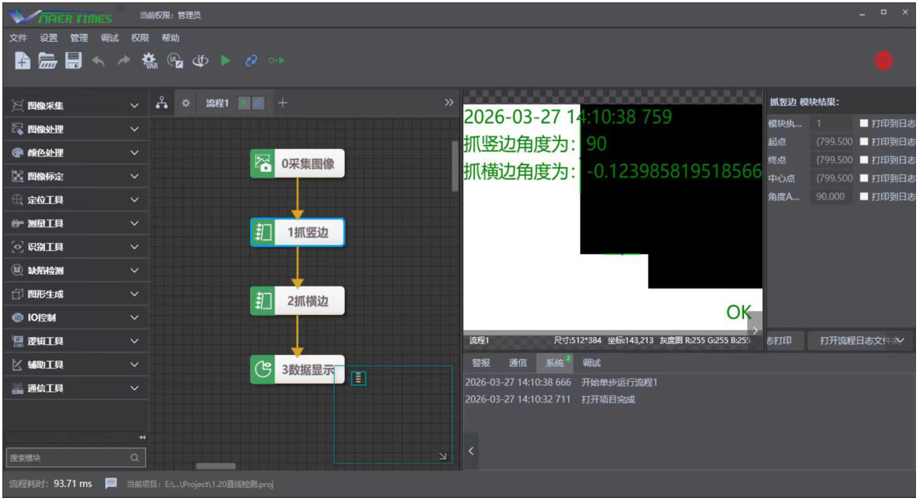Collapse the left tool panel with double arrow
The width and height of the screenshot is (920, 502).
point(142,437)
